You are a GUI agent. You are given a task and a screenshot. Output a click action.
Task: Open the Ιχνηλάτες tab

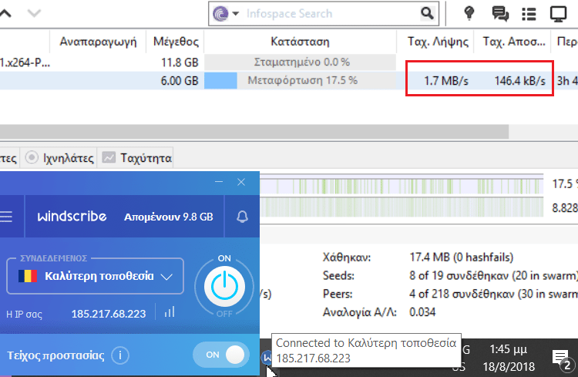(x=59, y=158)
